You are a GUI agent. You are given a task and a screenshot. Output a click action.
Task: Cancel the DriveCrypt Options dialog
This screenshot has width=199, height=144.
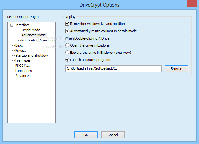(113, 135)
